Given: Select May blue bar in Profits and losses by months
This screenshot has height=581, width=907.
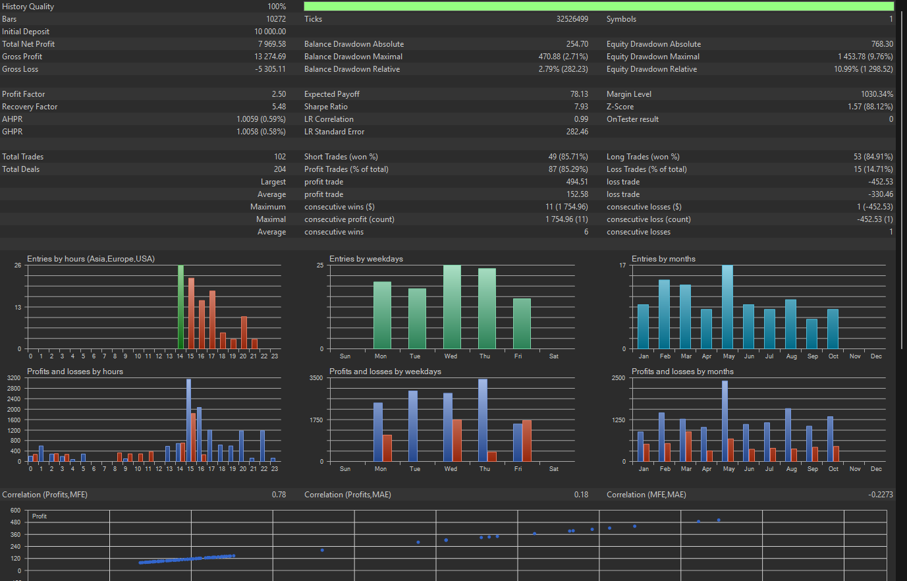Looking at the screenshot, I should 725,421.
